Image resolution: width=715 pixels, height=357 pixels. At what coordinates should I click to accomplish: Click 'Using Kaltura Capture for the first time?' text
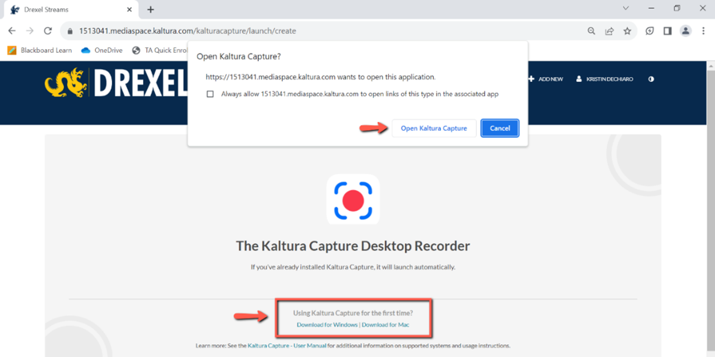(353, 313)
